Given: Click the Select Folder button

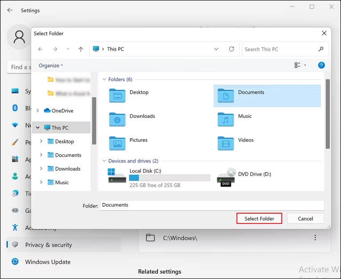Looking at the screenshot, I should pos(259,219).
